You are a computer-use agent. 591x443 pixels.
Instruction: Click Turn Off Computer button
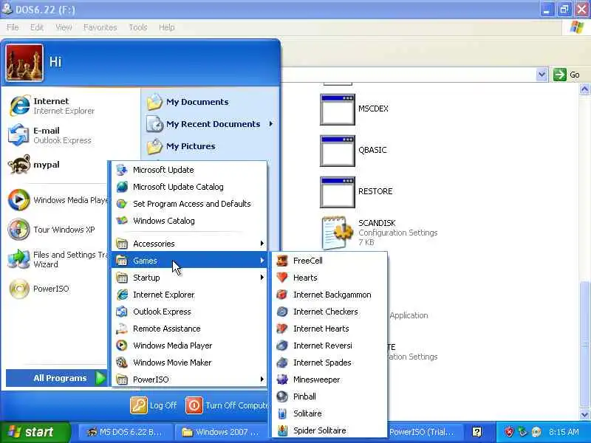point(227,405)
